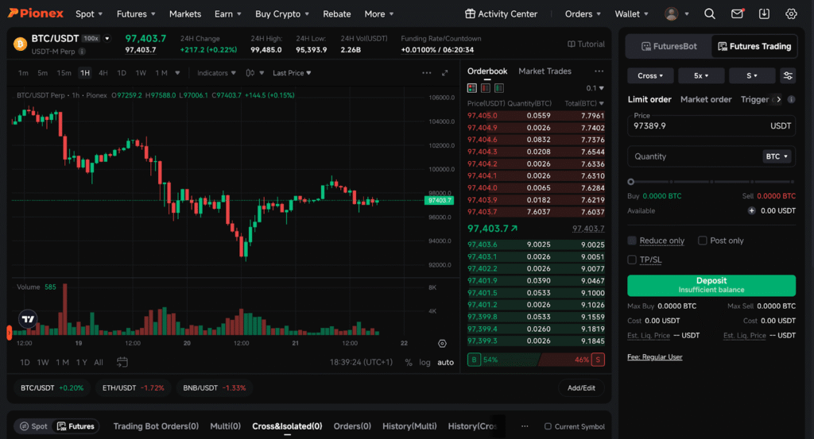
Task: Select the 4H timeframe
Action: pos(103,73)
